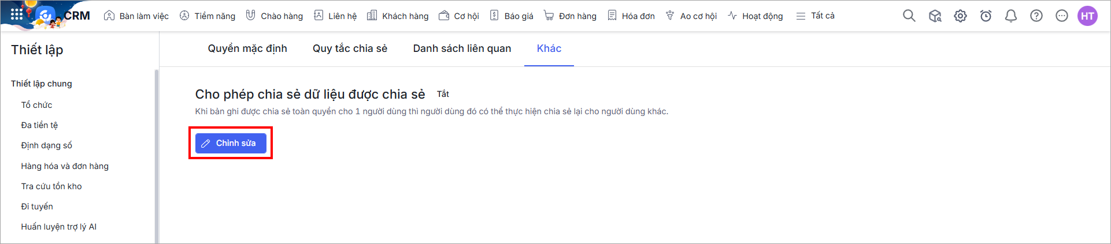Open the notifications bell
The image size is (1111, 244).
tap(1011, 16)
